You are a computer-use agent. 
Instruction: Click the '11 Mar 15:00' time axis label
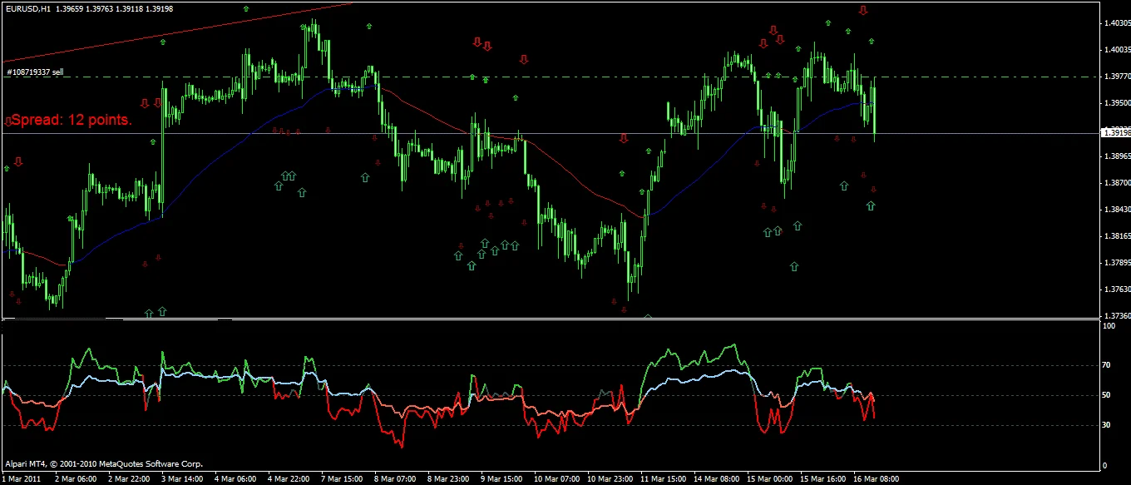[x=663, y=479]
